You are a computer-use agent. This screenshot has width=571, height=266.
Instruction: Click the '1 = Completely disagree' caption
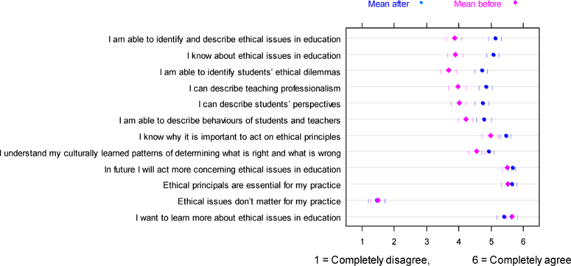[373, 260]
